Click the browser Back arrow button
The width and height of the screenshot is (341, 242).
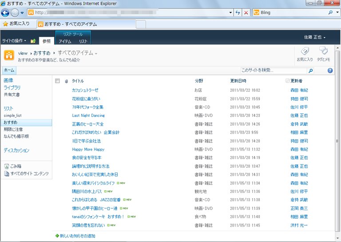(x=5, y=13)
